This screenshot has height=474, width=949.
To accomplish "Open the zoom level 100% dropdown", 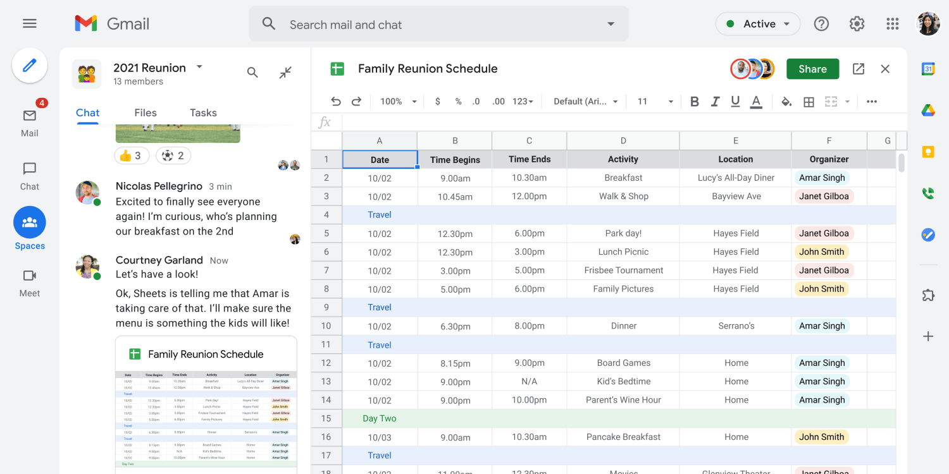I will [399, 102].
